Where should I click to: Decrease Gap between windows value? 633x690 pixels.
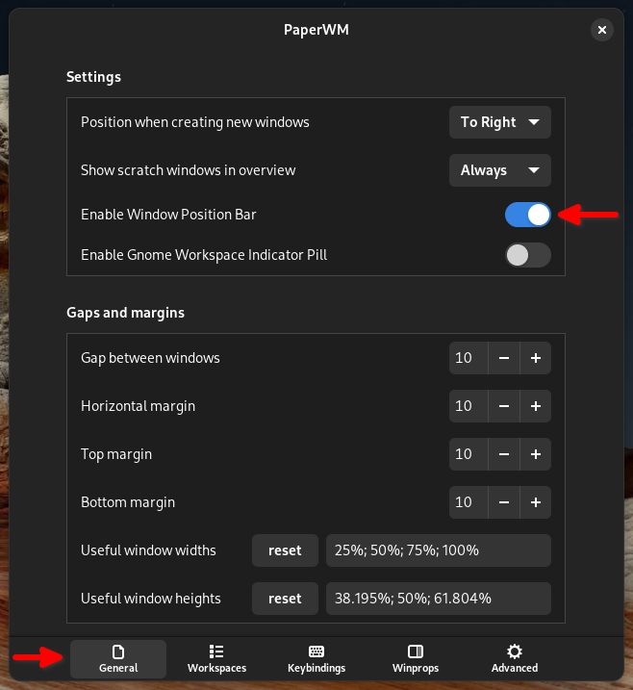[504, 358]
